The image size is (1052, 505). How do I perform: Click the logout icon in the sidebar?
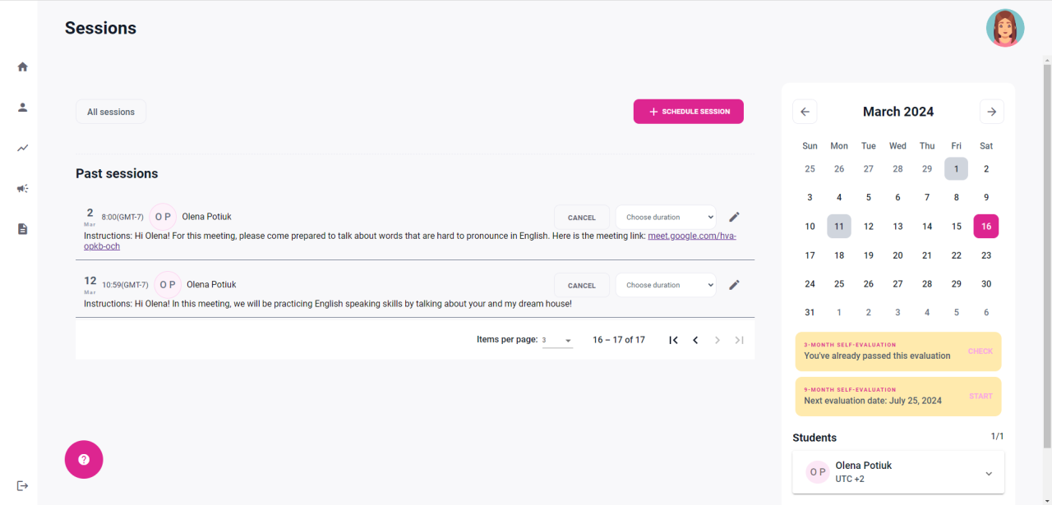pos(23,485)
